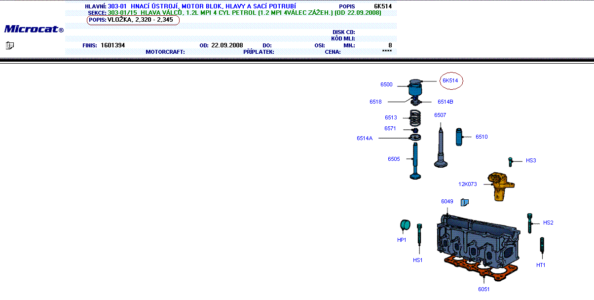Click the 6500 part number label

(x=386, y=85)
